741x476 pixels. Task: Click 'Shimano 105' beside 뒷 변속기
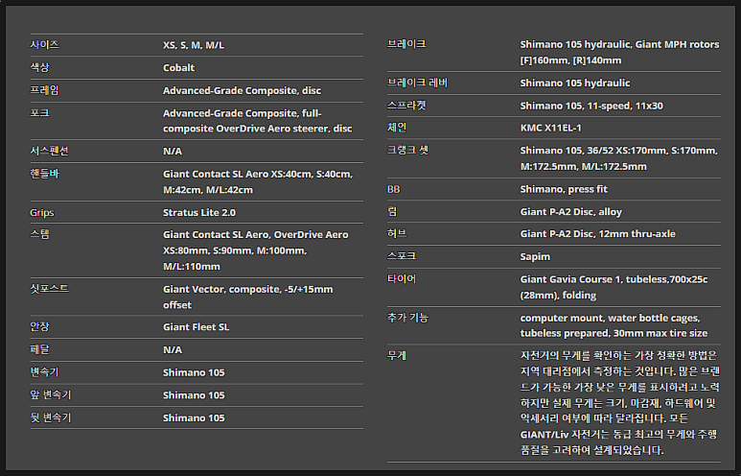click(x=194, y=417)
